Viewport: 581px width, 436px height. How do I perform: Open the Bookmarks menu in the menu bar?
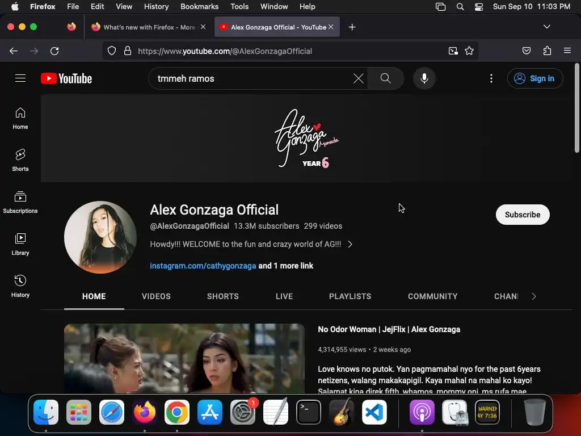click(x=199, y=7)
